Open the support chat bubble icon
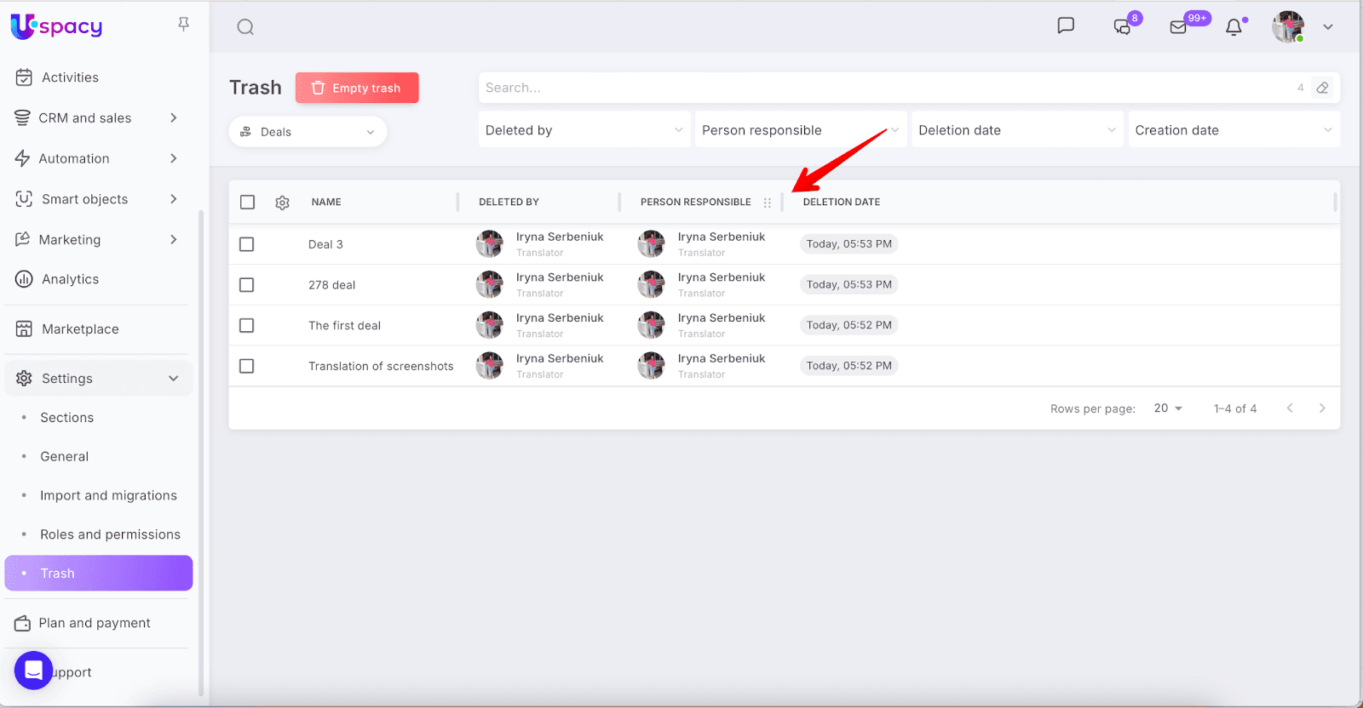 pyautogui.click(x=33, y=671)
